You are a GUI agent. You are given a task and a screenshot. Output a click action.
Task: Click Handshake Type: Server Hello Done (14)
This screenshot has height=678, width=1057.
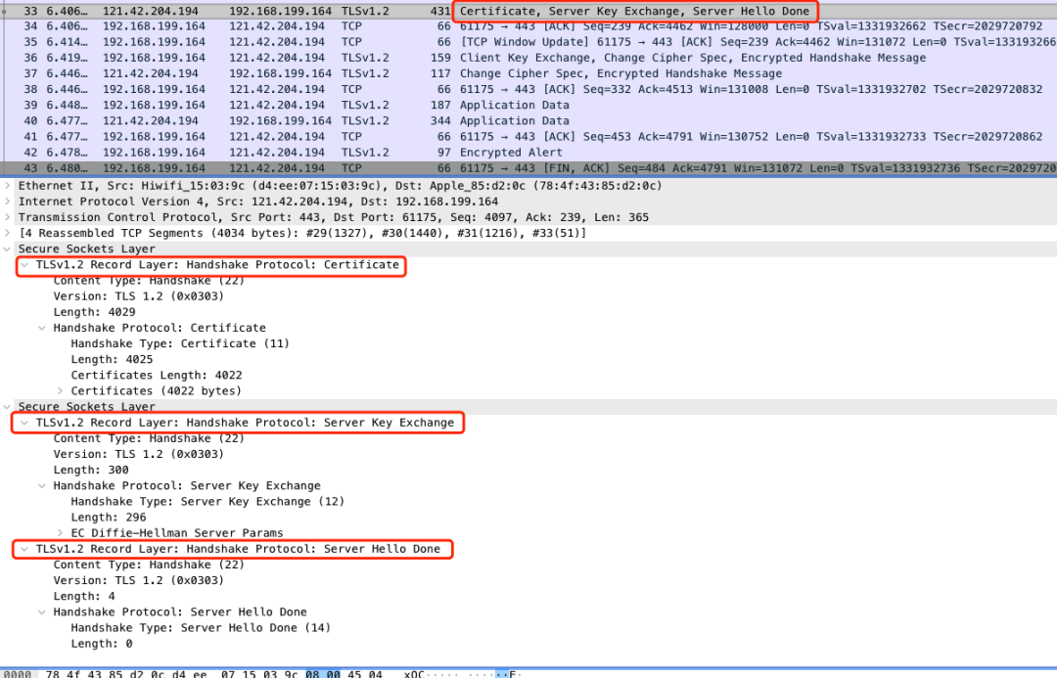pos(201,628)
